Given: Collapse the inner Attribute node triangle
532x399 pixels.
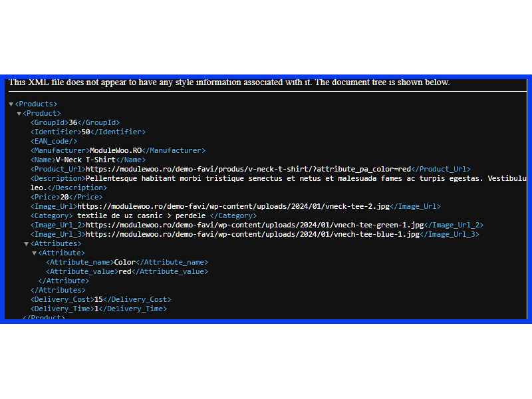Looking at the screenshot, I should click(35, 253).
